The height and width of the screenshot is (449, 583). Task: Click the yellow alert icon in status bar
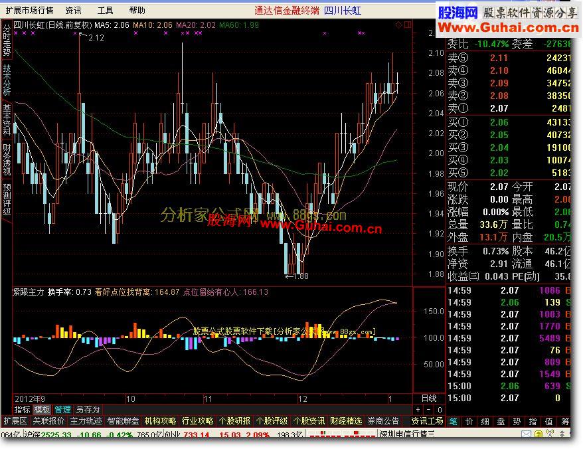[539, 434]
